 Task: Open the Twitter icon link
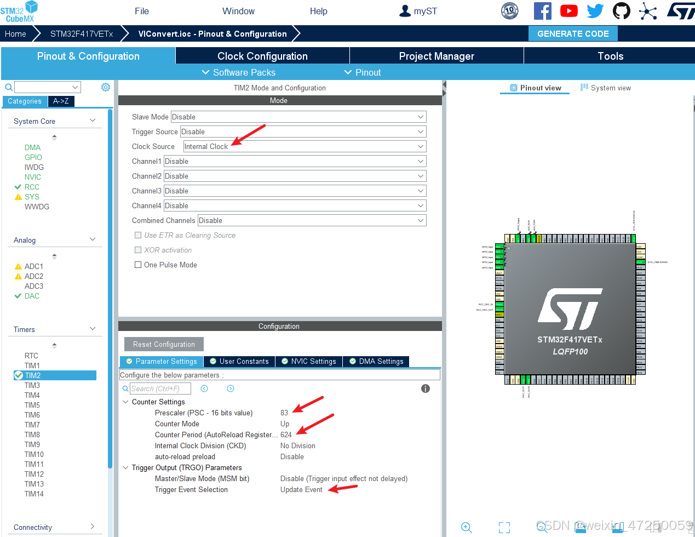[595, 11]
